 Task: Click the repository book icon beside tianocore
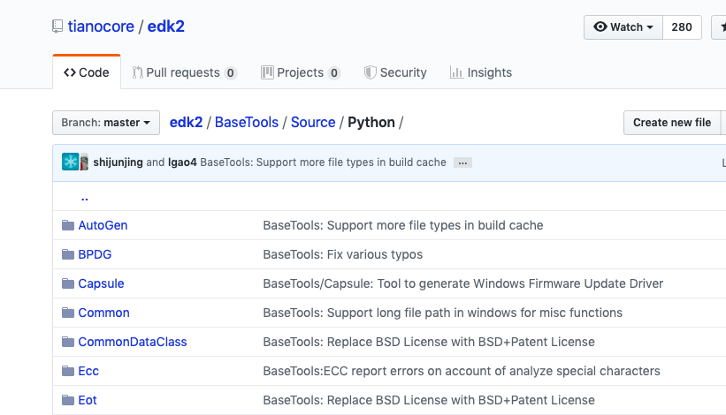point(57,26)
